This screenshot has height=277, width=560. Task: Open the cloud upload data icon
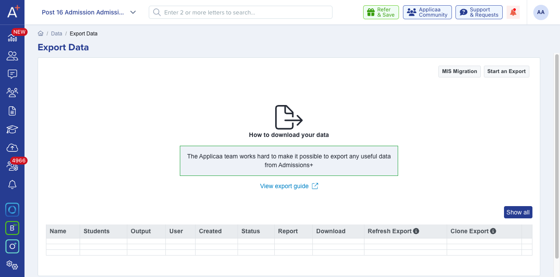tap(12, 148)
